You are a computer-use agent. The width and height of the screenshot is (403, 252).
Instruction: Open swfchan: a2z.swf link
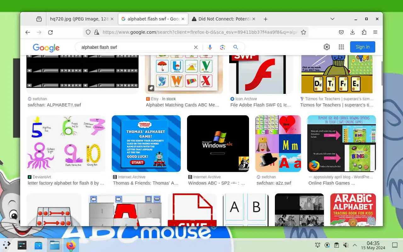[x=274, y=183]
